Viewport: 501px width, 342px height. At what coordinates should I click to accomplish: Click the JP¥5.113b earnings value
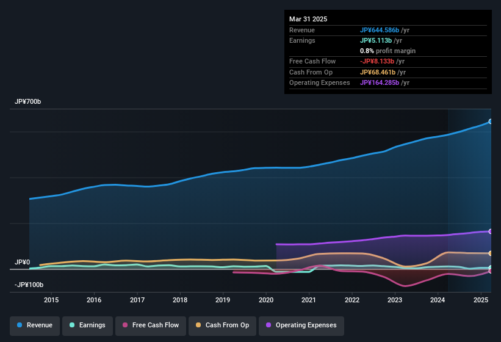(376, 40)
